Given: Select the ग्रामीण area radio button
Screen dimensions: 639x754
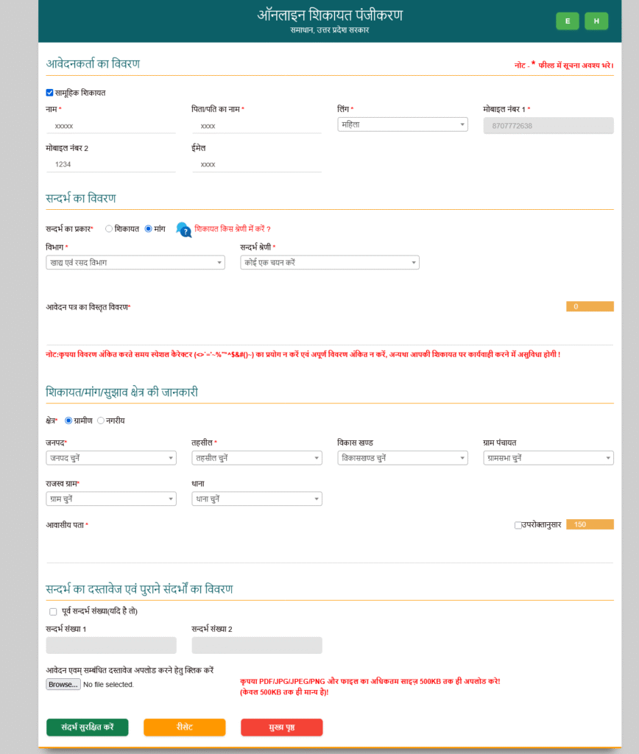Looking at the screenshot, I should pyautogui.click(x=68, y=420).
